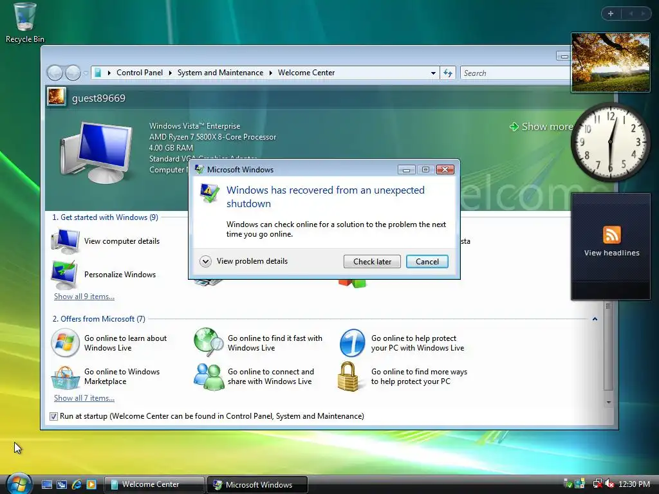This screenshot has height=494, width=659.
Task: Launch Internet Explorer from quick launch
Action: (x=77, y=484)
